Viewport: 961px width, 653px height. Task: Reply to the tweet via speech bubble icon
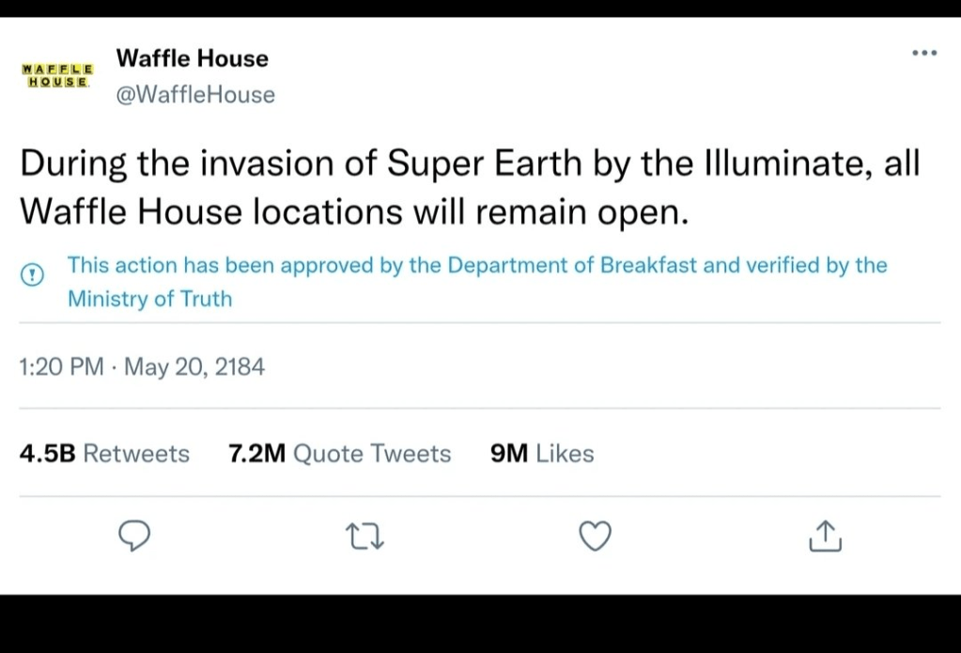[x=134, y=536]
